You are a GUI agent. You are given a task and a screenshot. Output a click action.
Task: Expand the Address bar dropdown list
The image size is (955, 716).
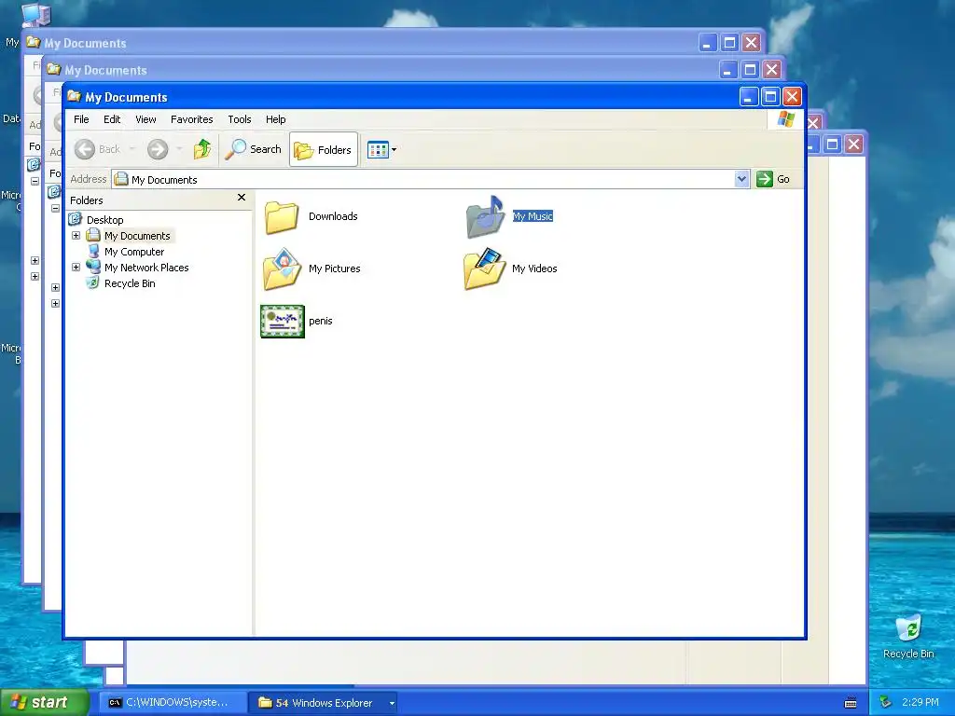[741, 179]
